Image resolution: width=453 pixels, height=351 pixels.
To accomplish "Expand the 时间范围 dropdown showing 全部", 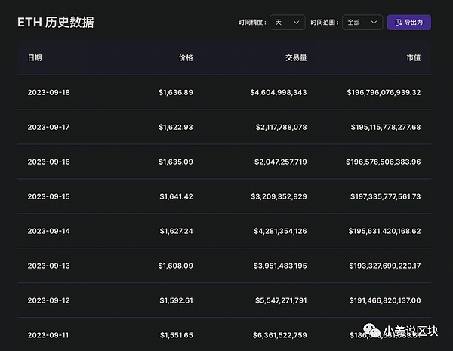I will (x=362, y=23).
